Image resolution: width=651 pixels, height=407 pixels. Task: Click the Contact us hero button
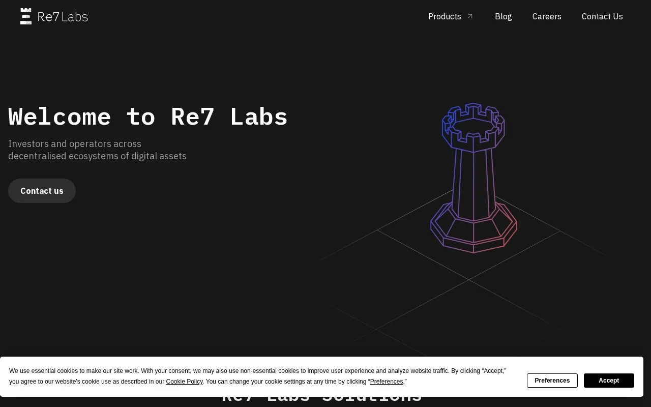(x=42, y=191)
